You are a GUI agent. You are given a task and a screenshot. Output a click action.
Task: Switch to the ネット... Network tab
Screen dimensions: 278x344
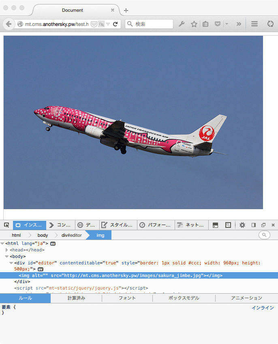point(192,225)
